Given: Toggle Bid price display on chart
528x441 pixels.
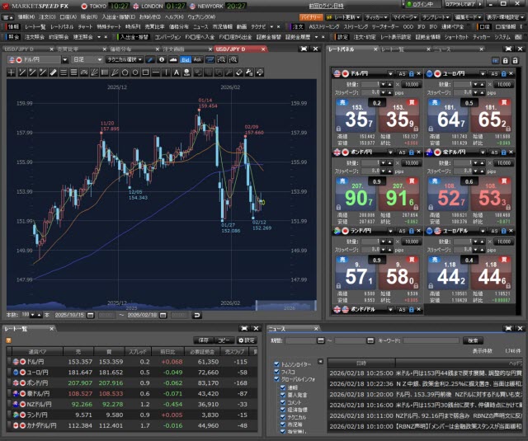Looking at the screenshot, I should click(186, 59).
